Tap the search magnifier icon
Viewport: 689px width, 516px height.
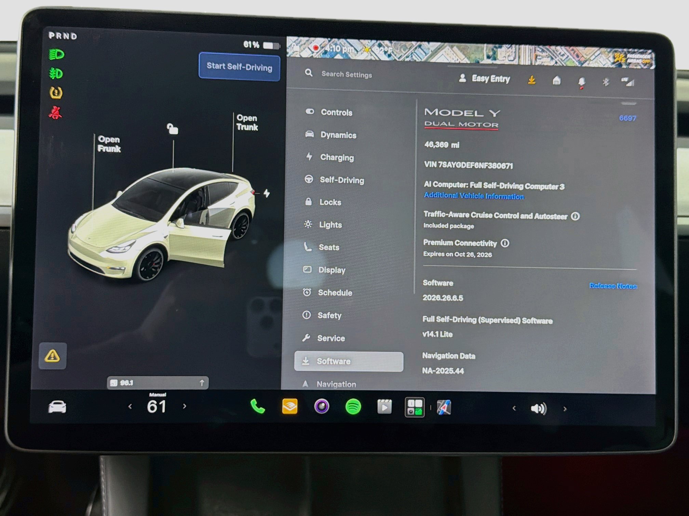click(x=309, y=73)
